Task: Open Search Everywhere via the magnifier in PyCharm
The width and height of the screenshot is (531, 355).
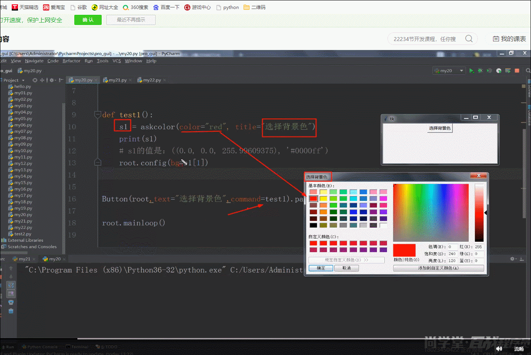Action: (528, 71)
